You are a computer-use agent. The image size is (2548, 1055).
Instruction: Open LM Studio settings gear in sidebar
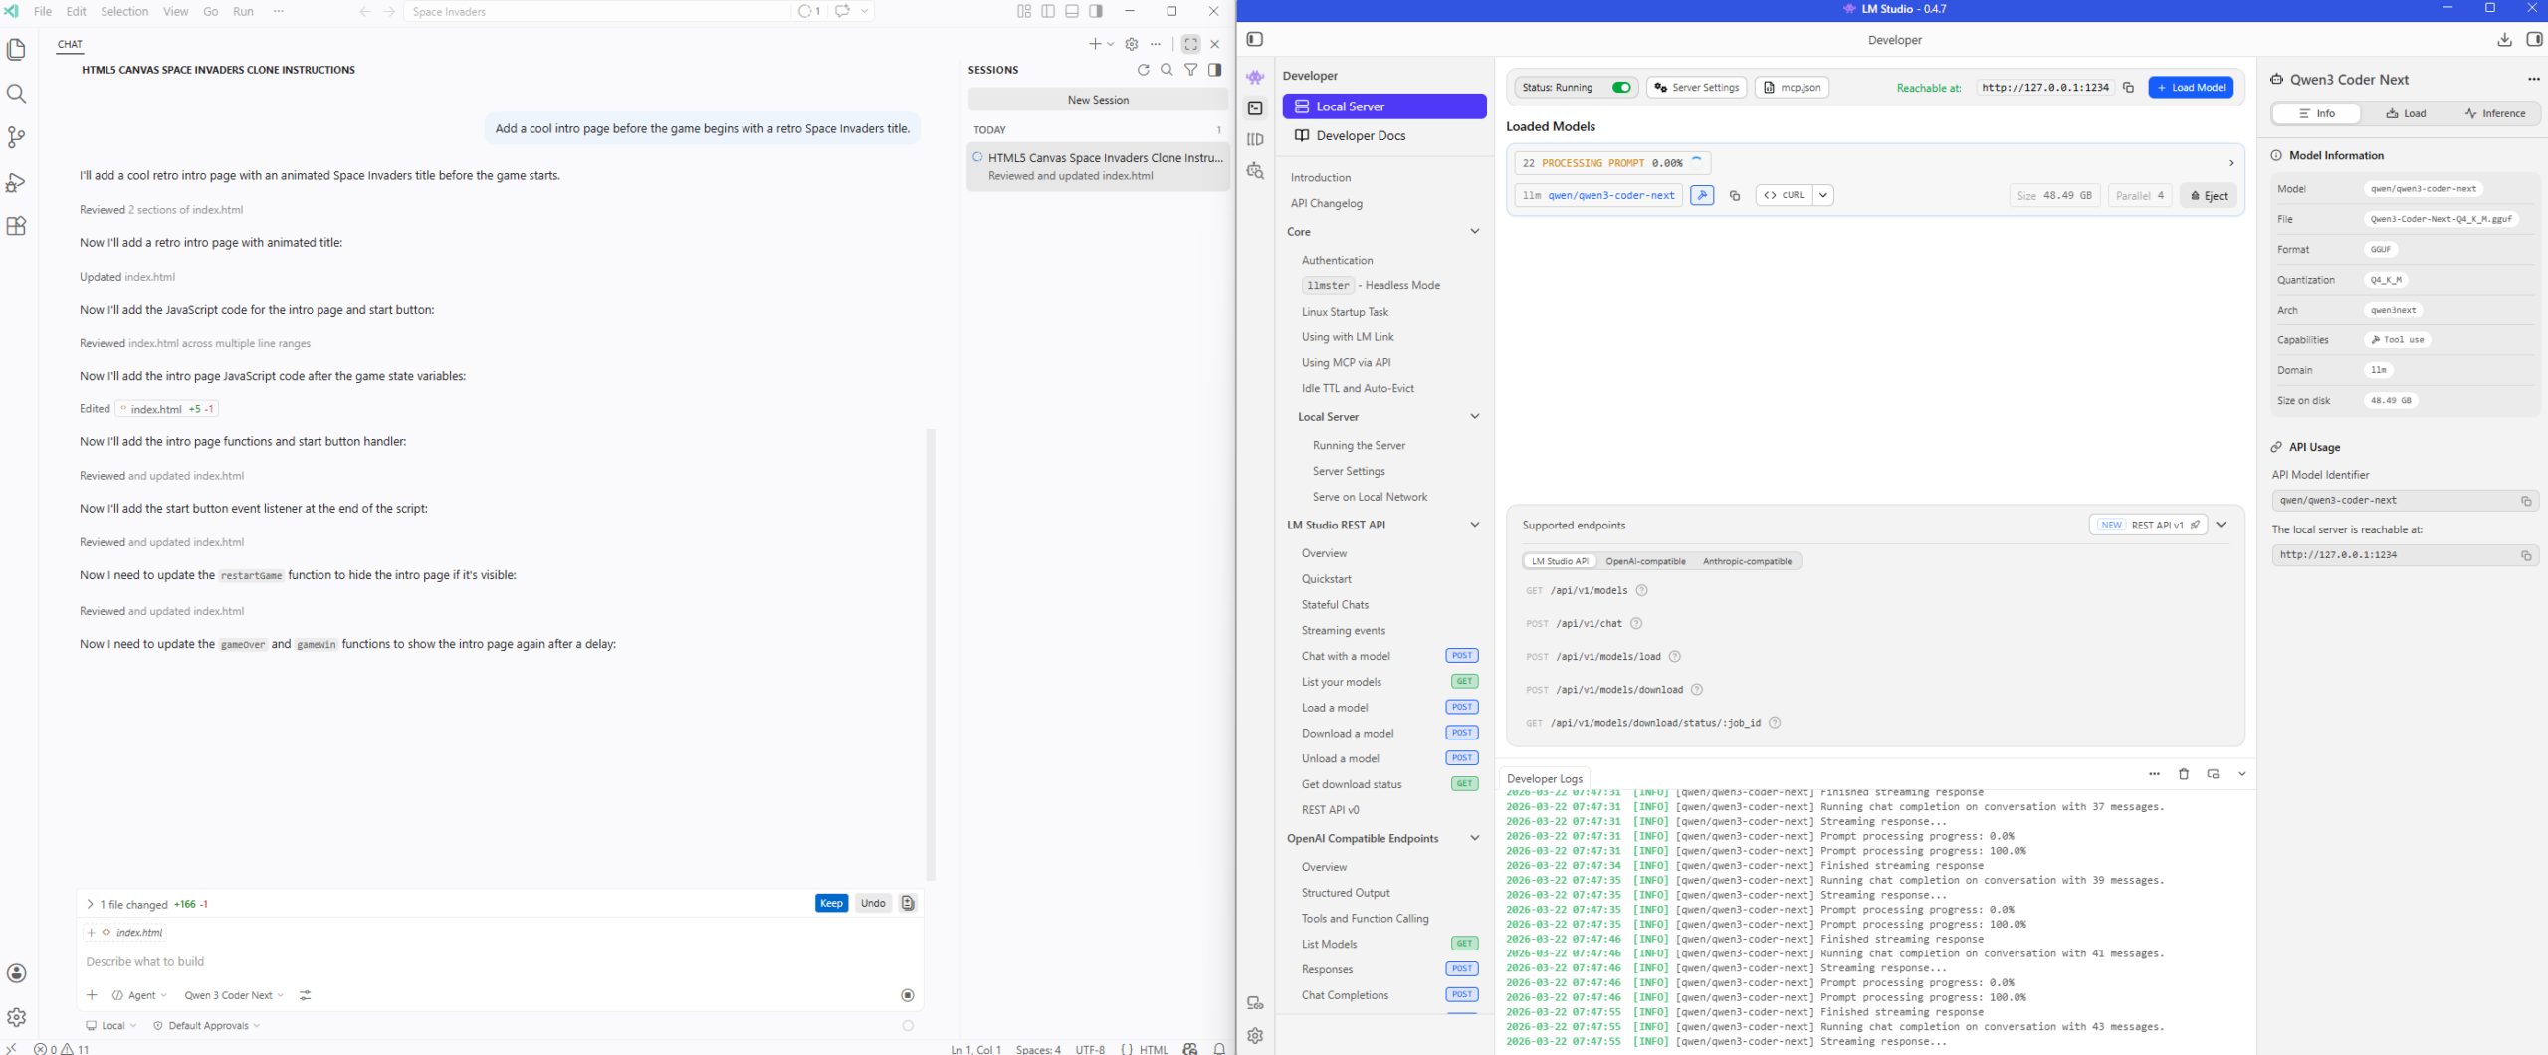point(1255,1035)
